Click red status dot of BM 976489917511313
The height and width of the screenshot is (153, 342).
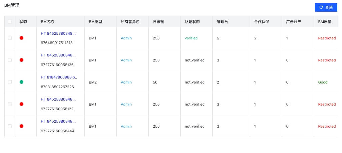(21, 38)
